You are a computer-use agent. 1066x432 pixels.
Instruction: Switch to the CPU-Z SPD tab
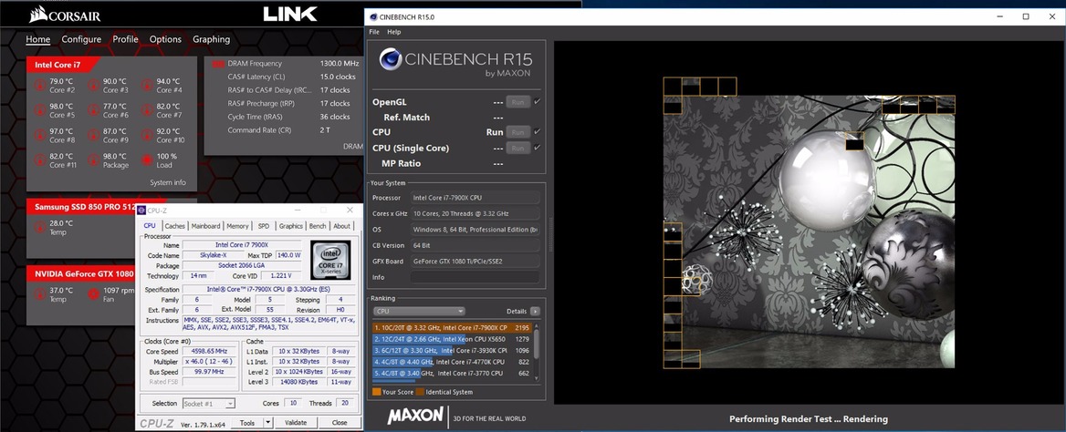point(263,226)
